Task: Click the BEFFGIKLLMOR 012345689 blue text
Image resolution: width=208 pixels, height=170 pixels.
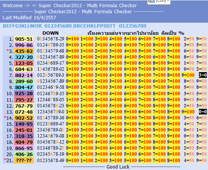Action: click(x=37, y=26)
